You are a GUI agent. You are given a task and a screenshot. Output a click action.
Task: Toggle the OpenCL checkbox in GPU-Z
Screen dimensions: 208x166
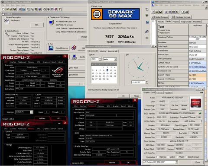coord(158,157)
